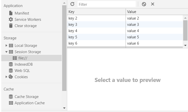Viewport: 188px width, 112px height.
Task: Select the file:// session storage entry
Action: (x=23, y=58)
